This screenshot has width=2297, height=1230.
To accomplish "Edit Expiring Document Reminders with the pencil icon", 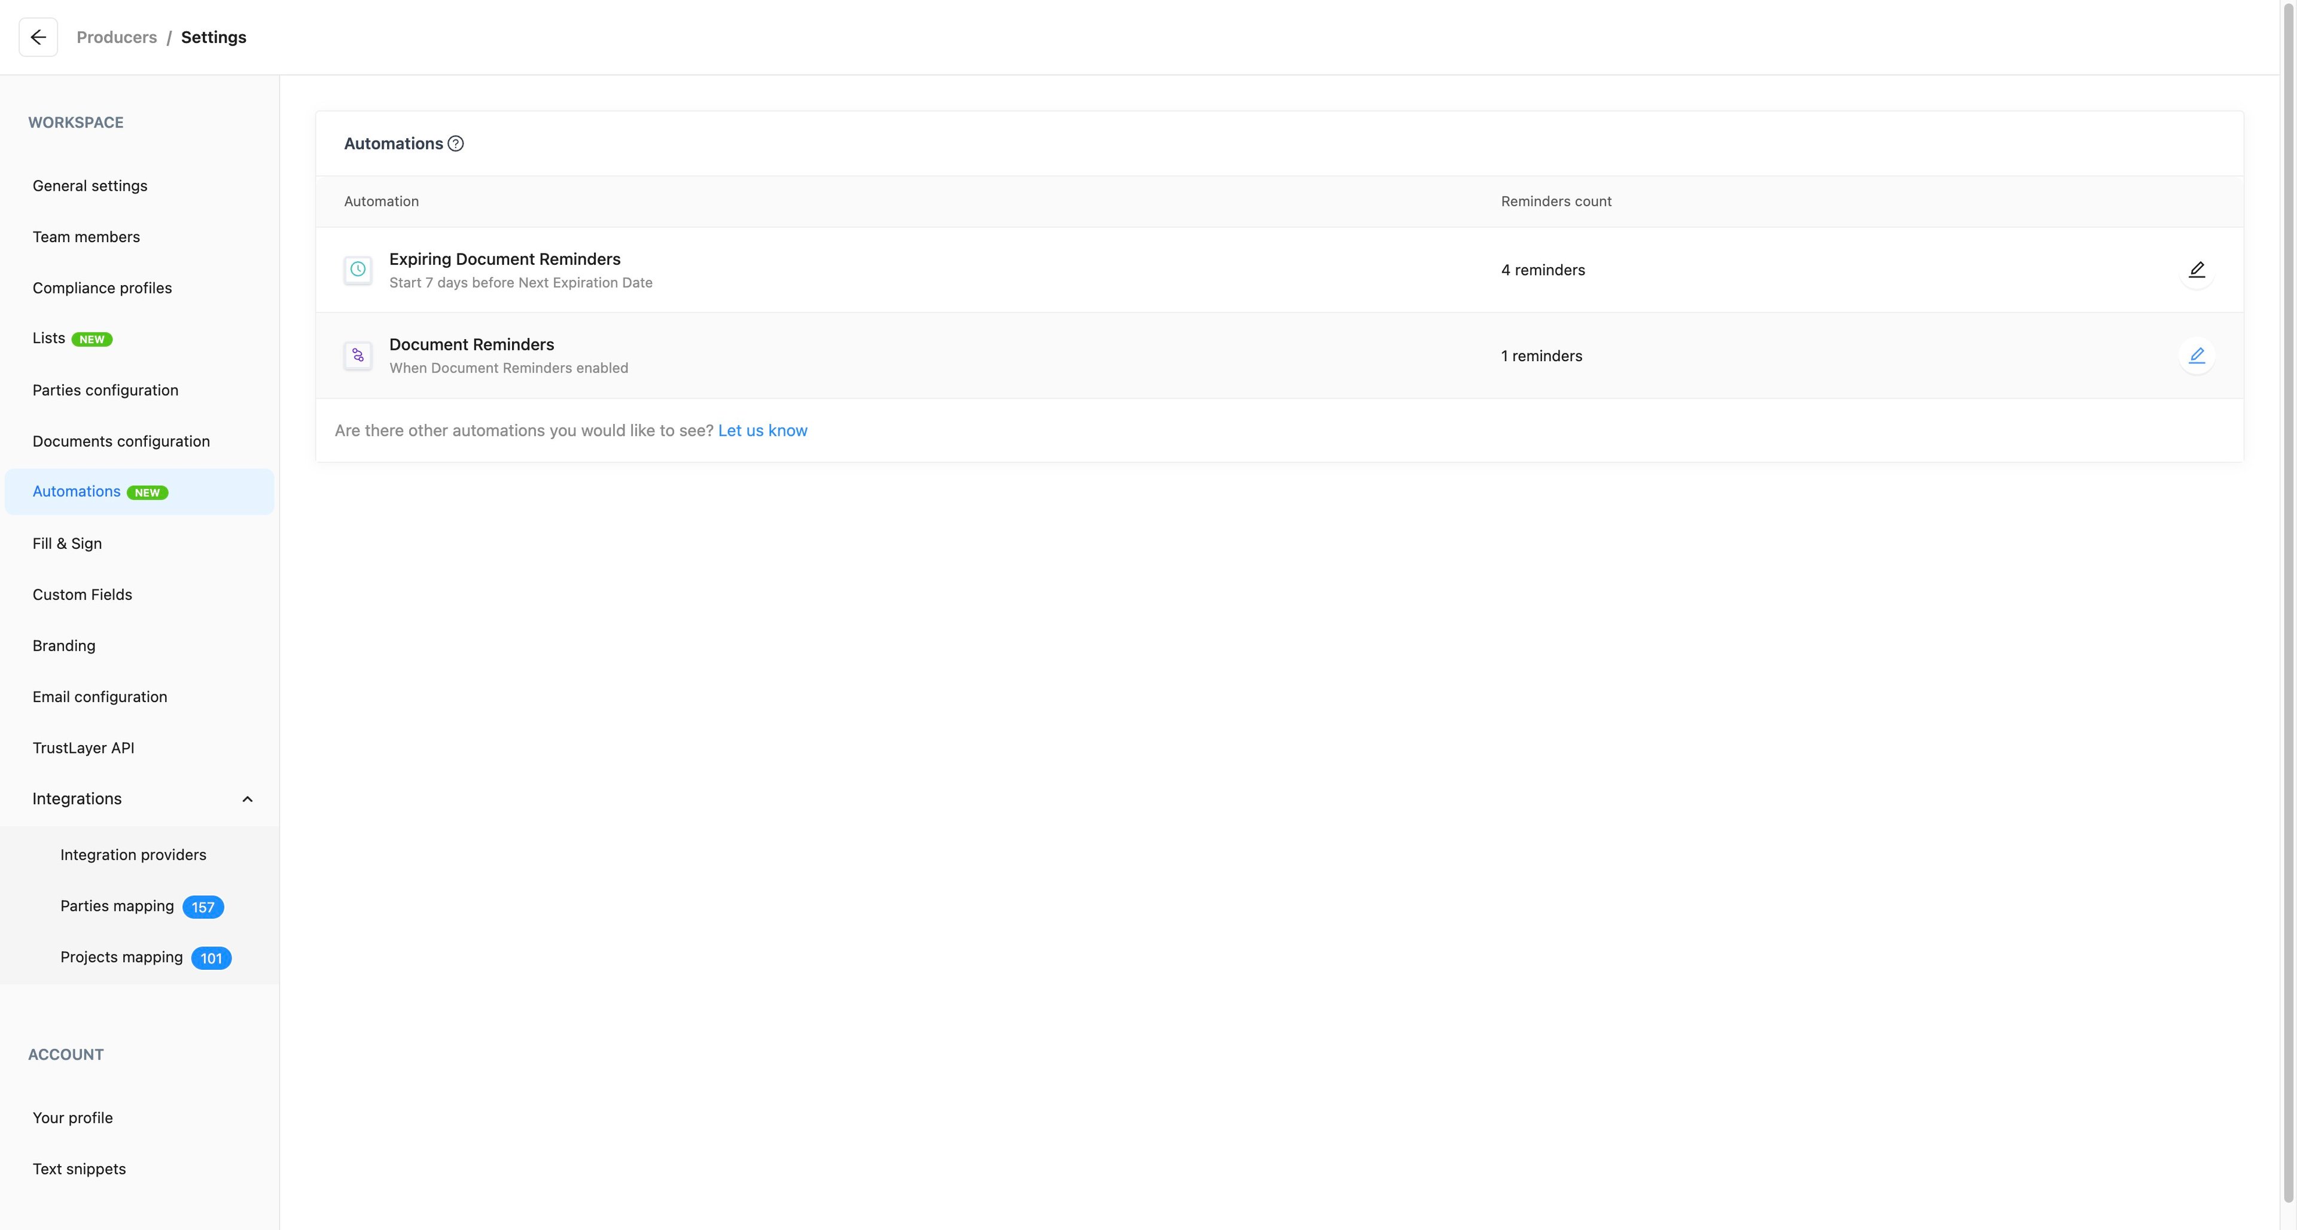I will point(2197,270).
